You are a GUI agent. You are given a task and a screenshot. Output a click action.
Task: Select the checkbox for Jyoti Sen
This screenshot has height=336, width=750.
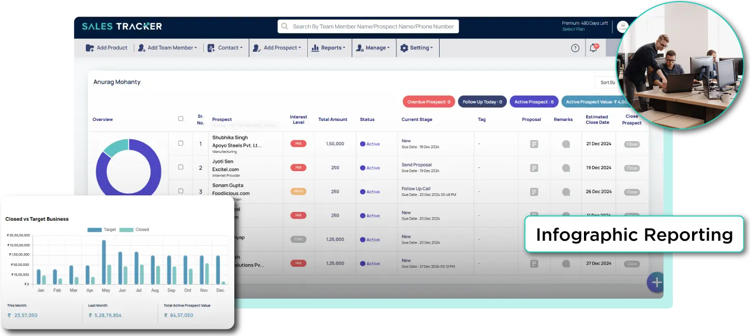click(181, 167)
